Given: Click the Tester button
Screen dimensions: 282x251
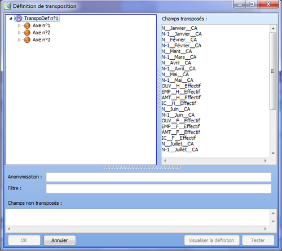Looking at the screenshot, I should pos(258,240).
